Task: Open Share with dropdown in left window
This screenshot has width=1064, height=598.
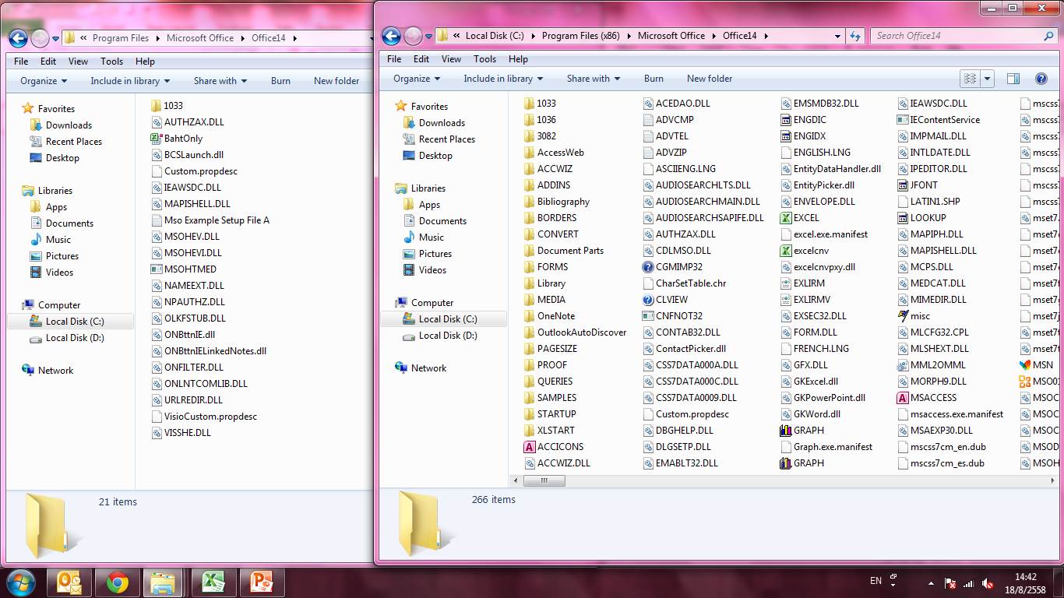Action: pyautogui.click(x=220, y=81)
